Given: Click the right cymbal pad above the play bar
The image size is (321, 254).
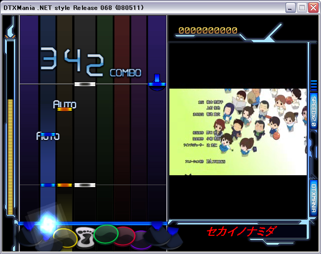Looking at the screenshot, I should click(x=157, y=234).
